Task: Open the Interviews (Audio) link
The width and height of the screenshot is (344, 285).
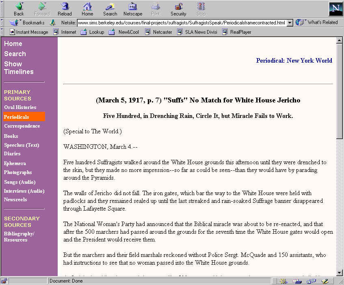Action: point(24,191)
